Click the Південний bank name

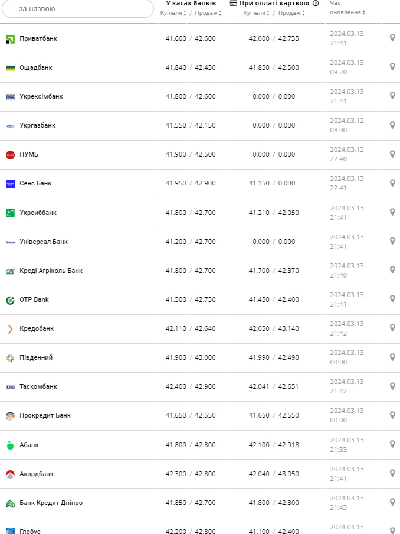pyautogui.click(x=36, y=357)
